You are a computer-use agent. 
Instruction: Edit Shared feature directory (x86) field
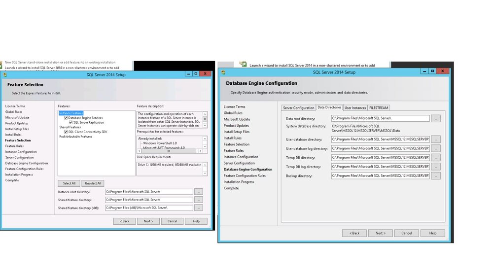tap(149, 208)
